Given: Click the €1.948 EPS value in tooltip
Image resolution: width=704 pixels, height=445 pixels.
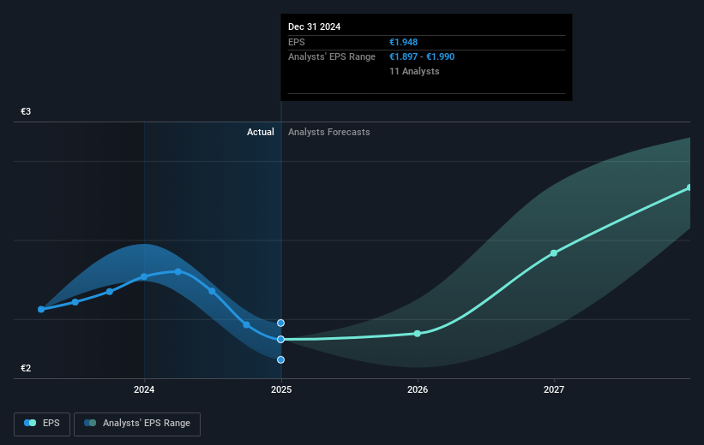Looking at the screenshot, I should (403, 42).
